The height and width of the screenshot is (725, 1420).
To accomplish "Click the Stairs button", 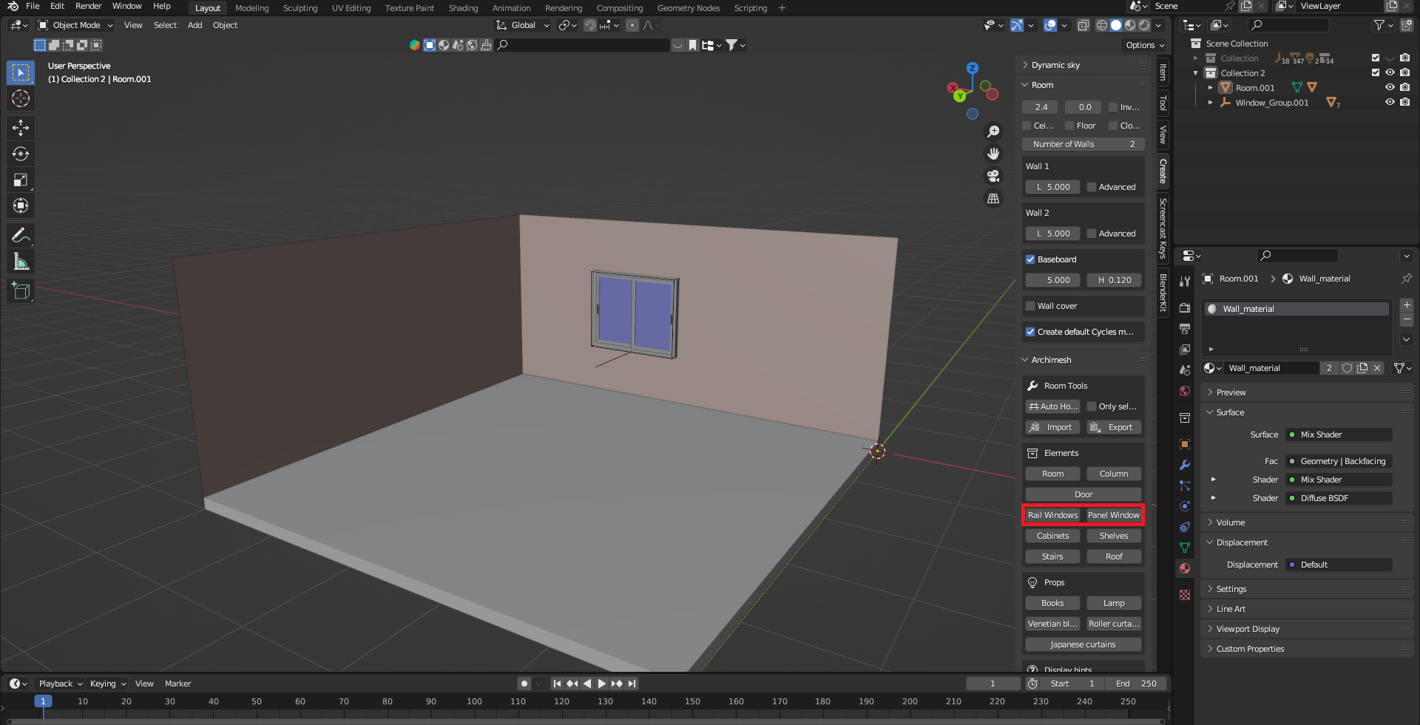I will pyautogui.click(x=1052, y=556).
